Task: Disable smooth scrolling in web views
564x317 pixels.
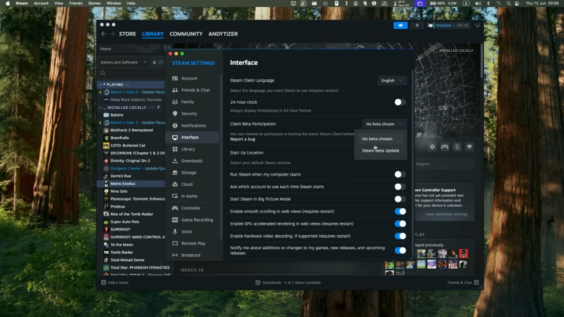Action: (400, 211)
